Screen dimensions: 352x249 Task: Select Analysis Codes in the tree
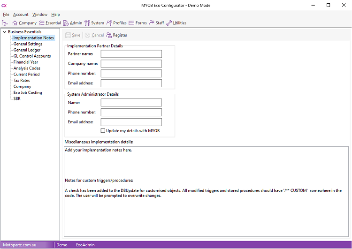point(27,68)
